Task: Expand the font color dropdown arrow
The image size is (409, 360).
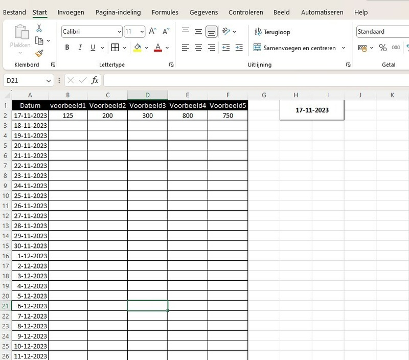Action: coord(167,48)
